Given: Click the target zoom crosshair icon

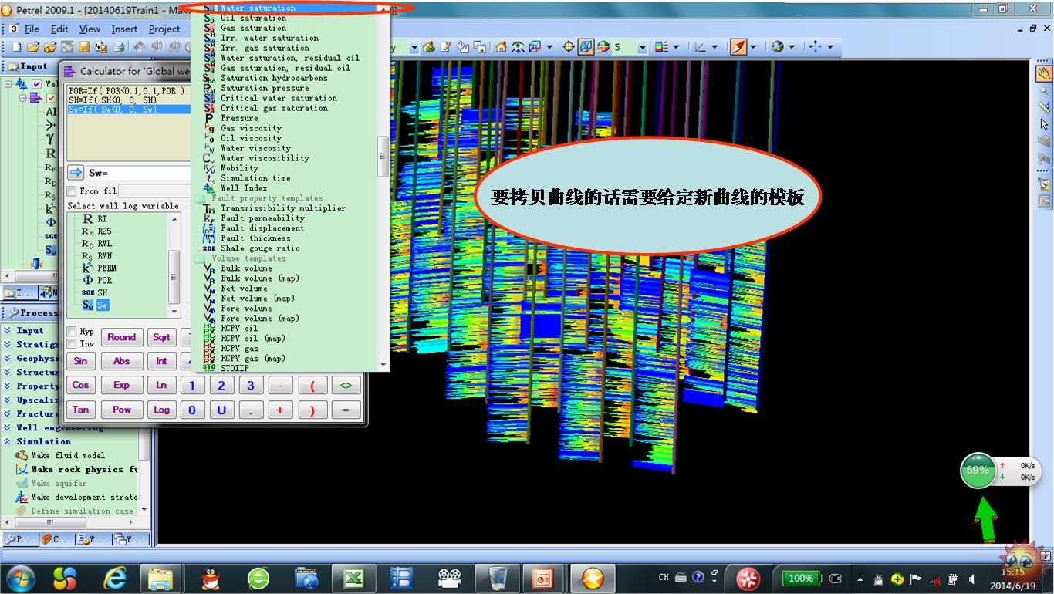Looking at the screenshot, I should (x=569, y=47).
